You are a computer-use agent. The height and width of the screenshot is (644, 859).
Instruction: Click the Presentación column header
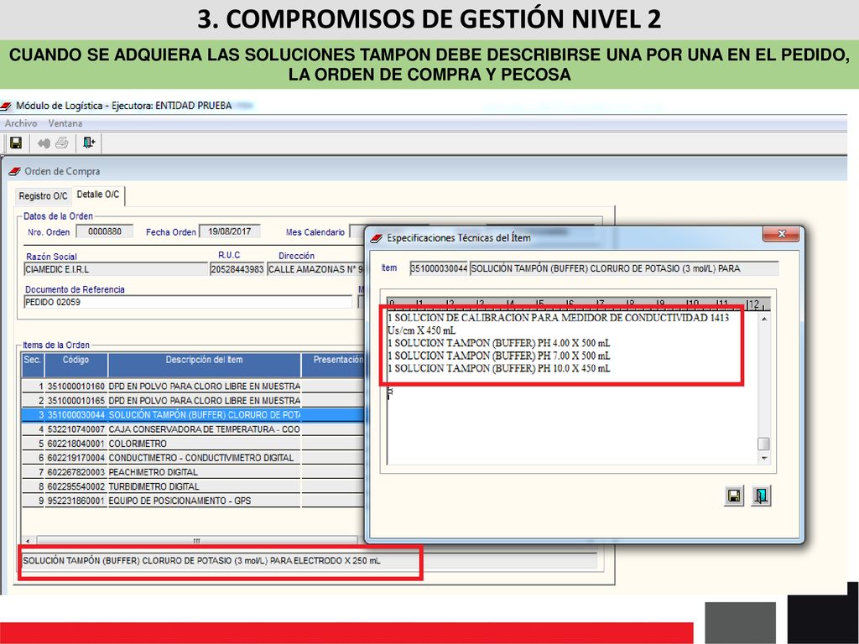(333, 365)
